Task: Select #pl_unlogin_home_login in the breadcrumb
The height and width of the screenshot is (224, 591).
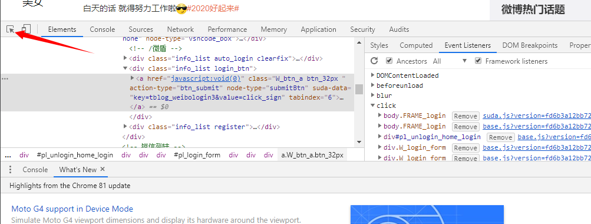Action: click(x=75, y=155)
